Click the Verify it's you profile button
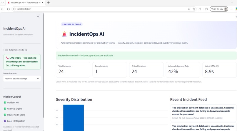Viewport: 237px width, 131px height. pyautogui.click(x=219, y=9)
